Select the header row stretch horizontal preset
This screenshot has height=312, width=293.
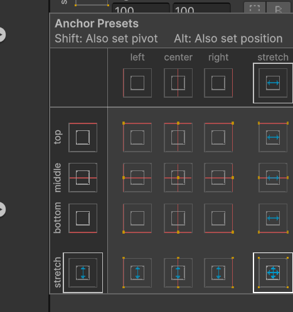tap(273, 83)
